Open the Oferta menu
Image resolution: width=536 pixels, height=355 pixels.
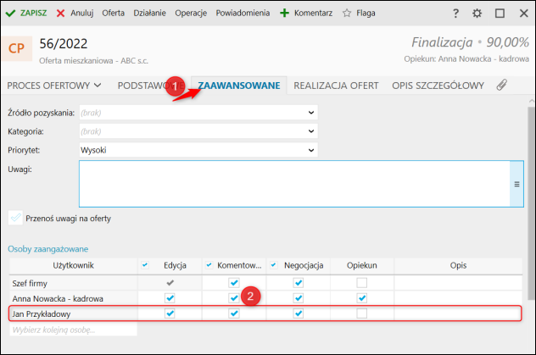click(113, 13)
